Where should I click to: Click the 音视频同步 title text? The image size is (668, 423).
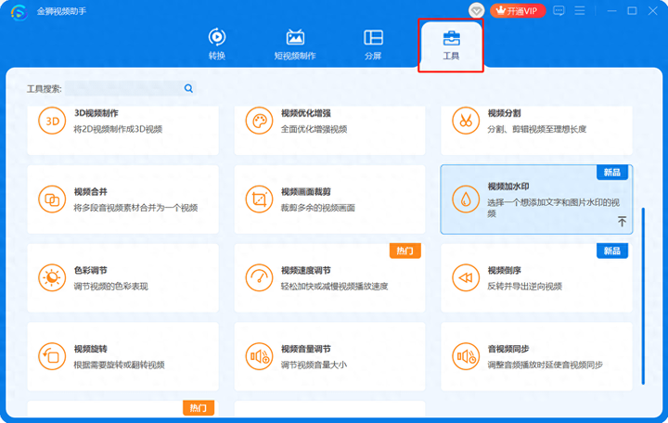508,349
